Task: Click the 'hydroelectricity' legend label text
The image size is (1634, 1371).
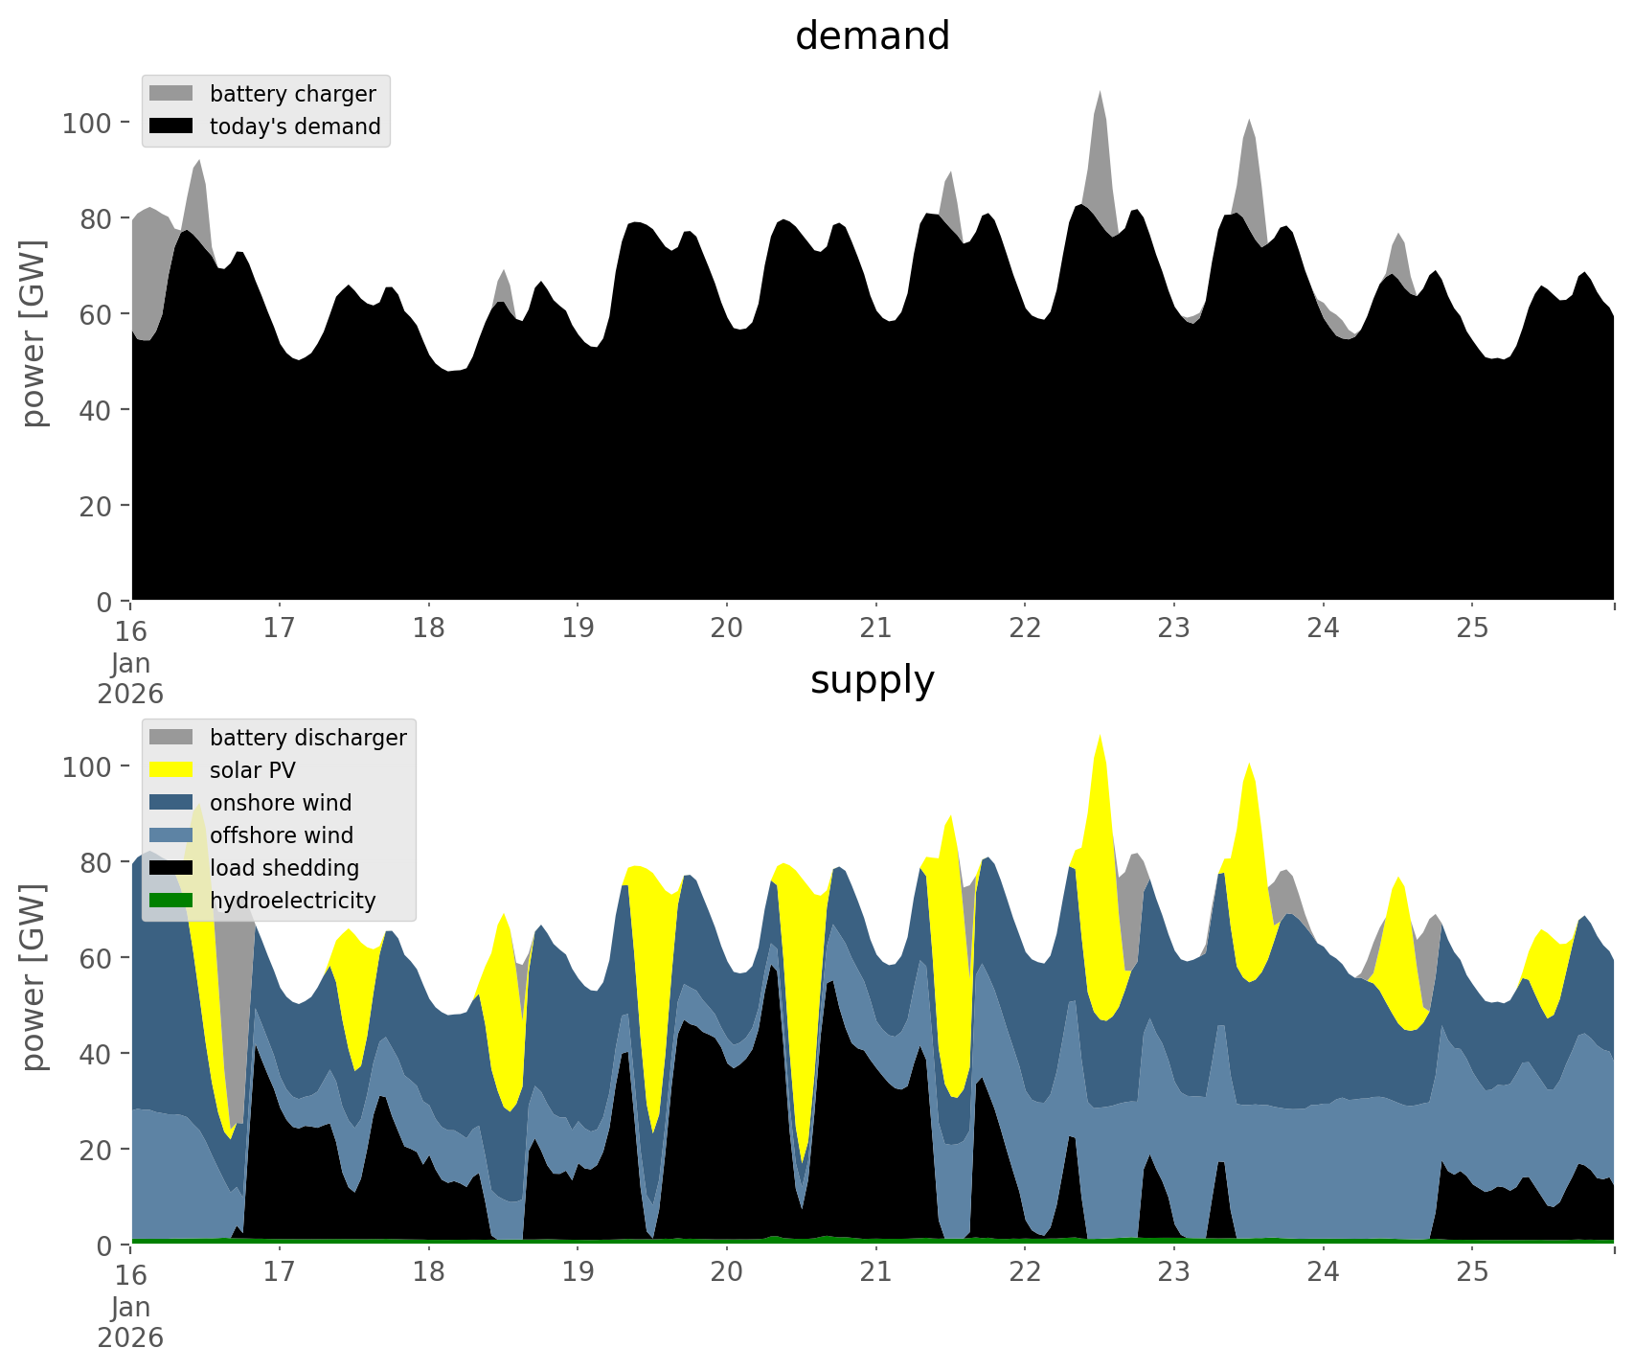Action: (292, 901)
